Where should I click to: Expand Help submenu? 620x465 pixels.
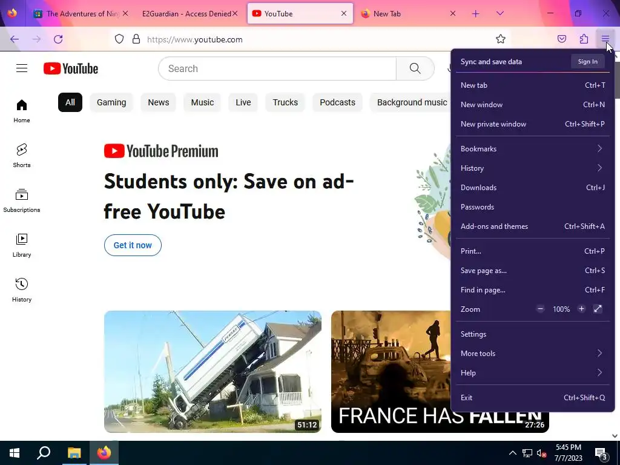(532, 373)
